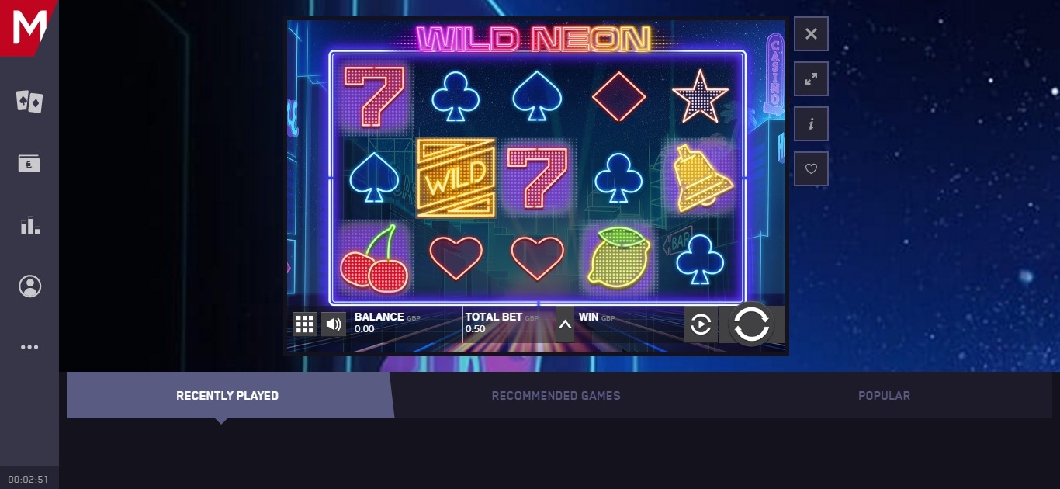Select the Recently Played tab

227,395
